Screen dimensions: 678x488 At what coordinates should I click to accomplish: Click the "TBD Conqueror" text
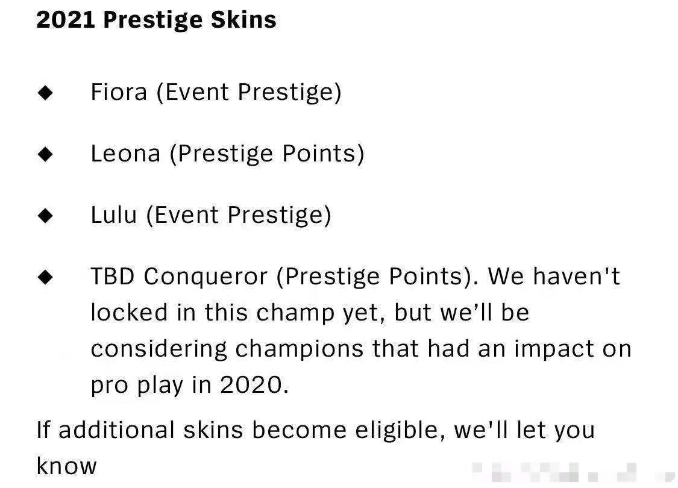179,277
